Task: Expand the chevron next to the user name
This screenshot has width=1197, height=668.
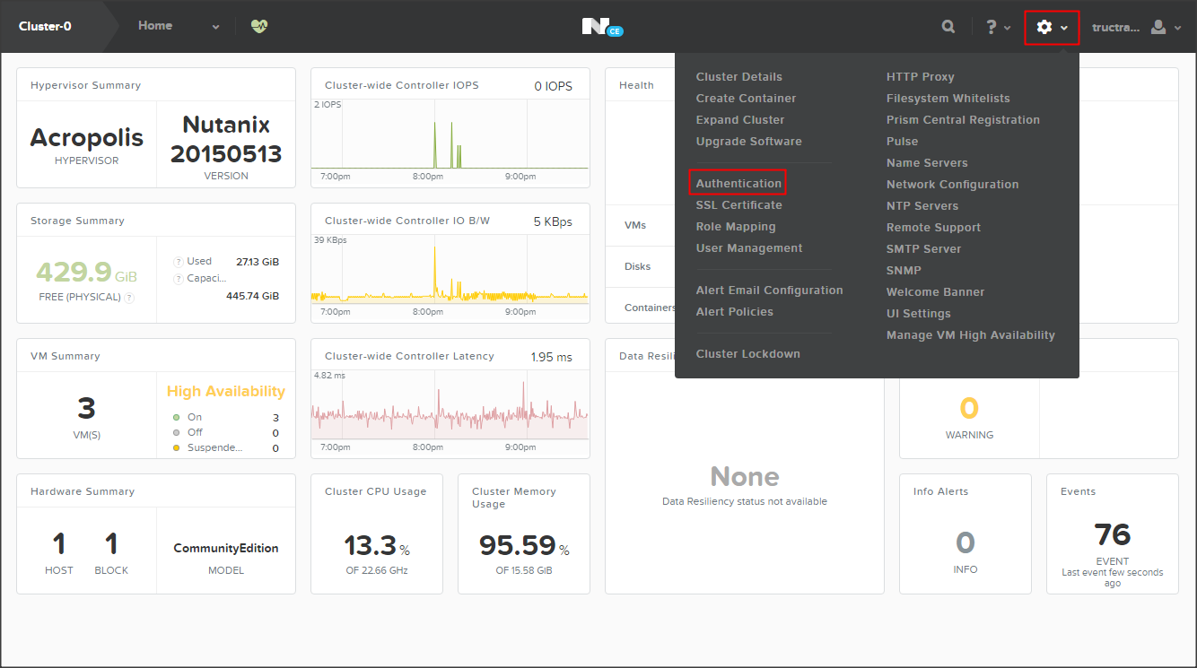Action: point(1177,28)
